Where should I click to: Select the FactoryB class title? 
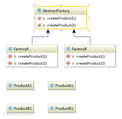pos(79,49)
